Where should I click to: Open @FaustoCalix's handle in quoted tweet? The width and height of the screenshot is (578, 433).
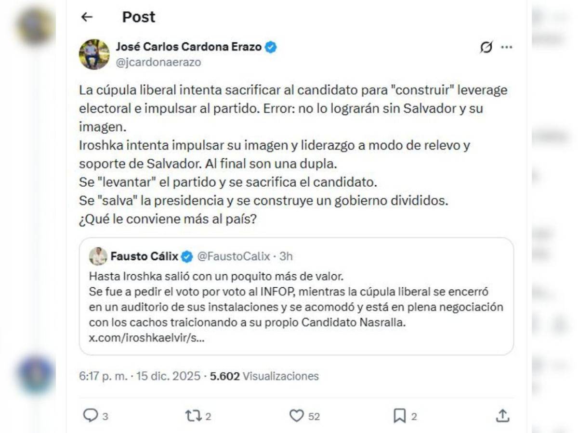233,256
